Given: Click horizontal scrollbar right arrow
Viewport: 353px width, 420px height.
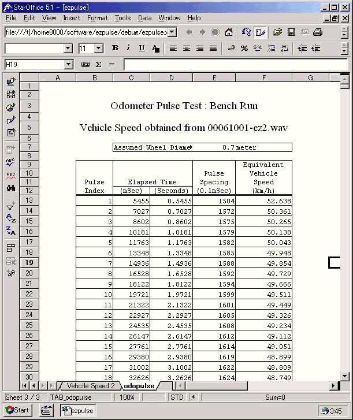Looking at the screenshot, I should (x=333, y=386).
